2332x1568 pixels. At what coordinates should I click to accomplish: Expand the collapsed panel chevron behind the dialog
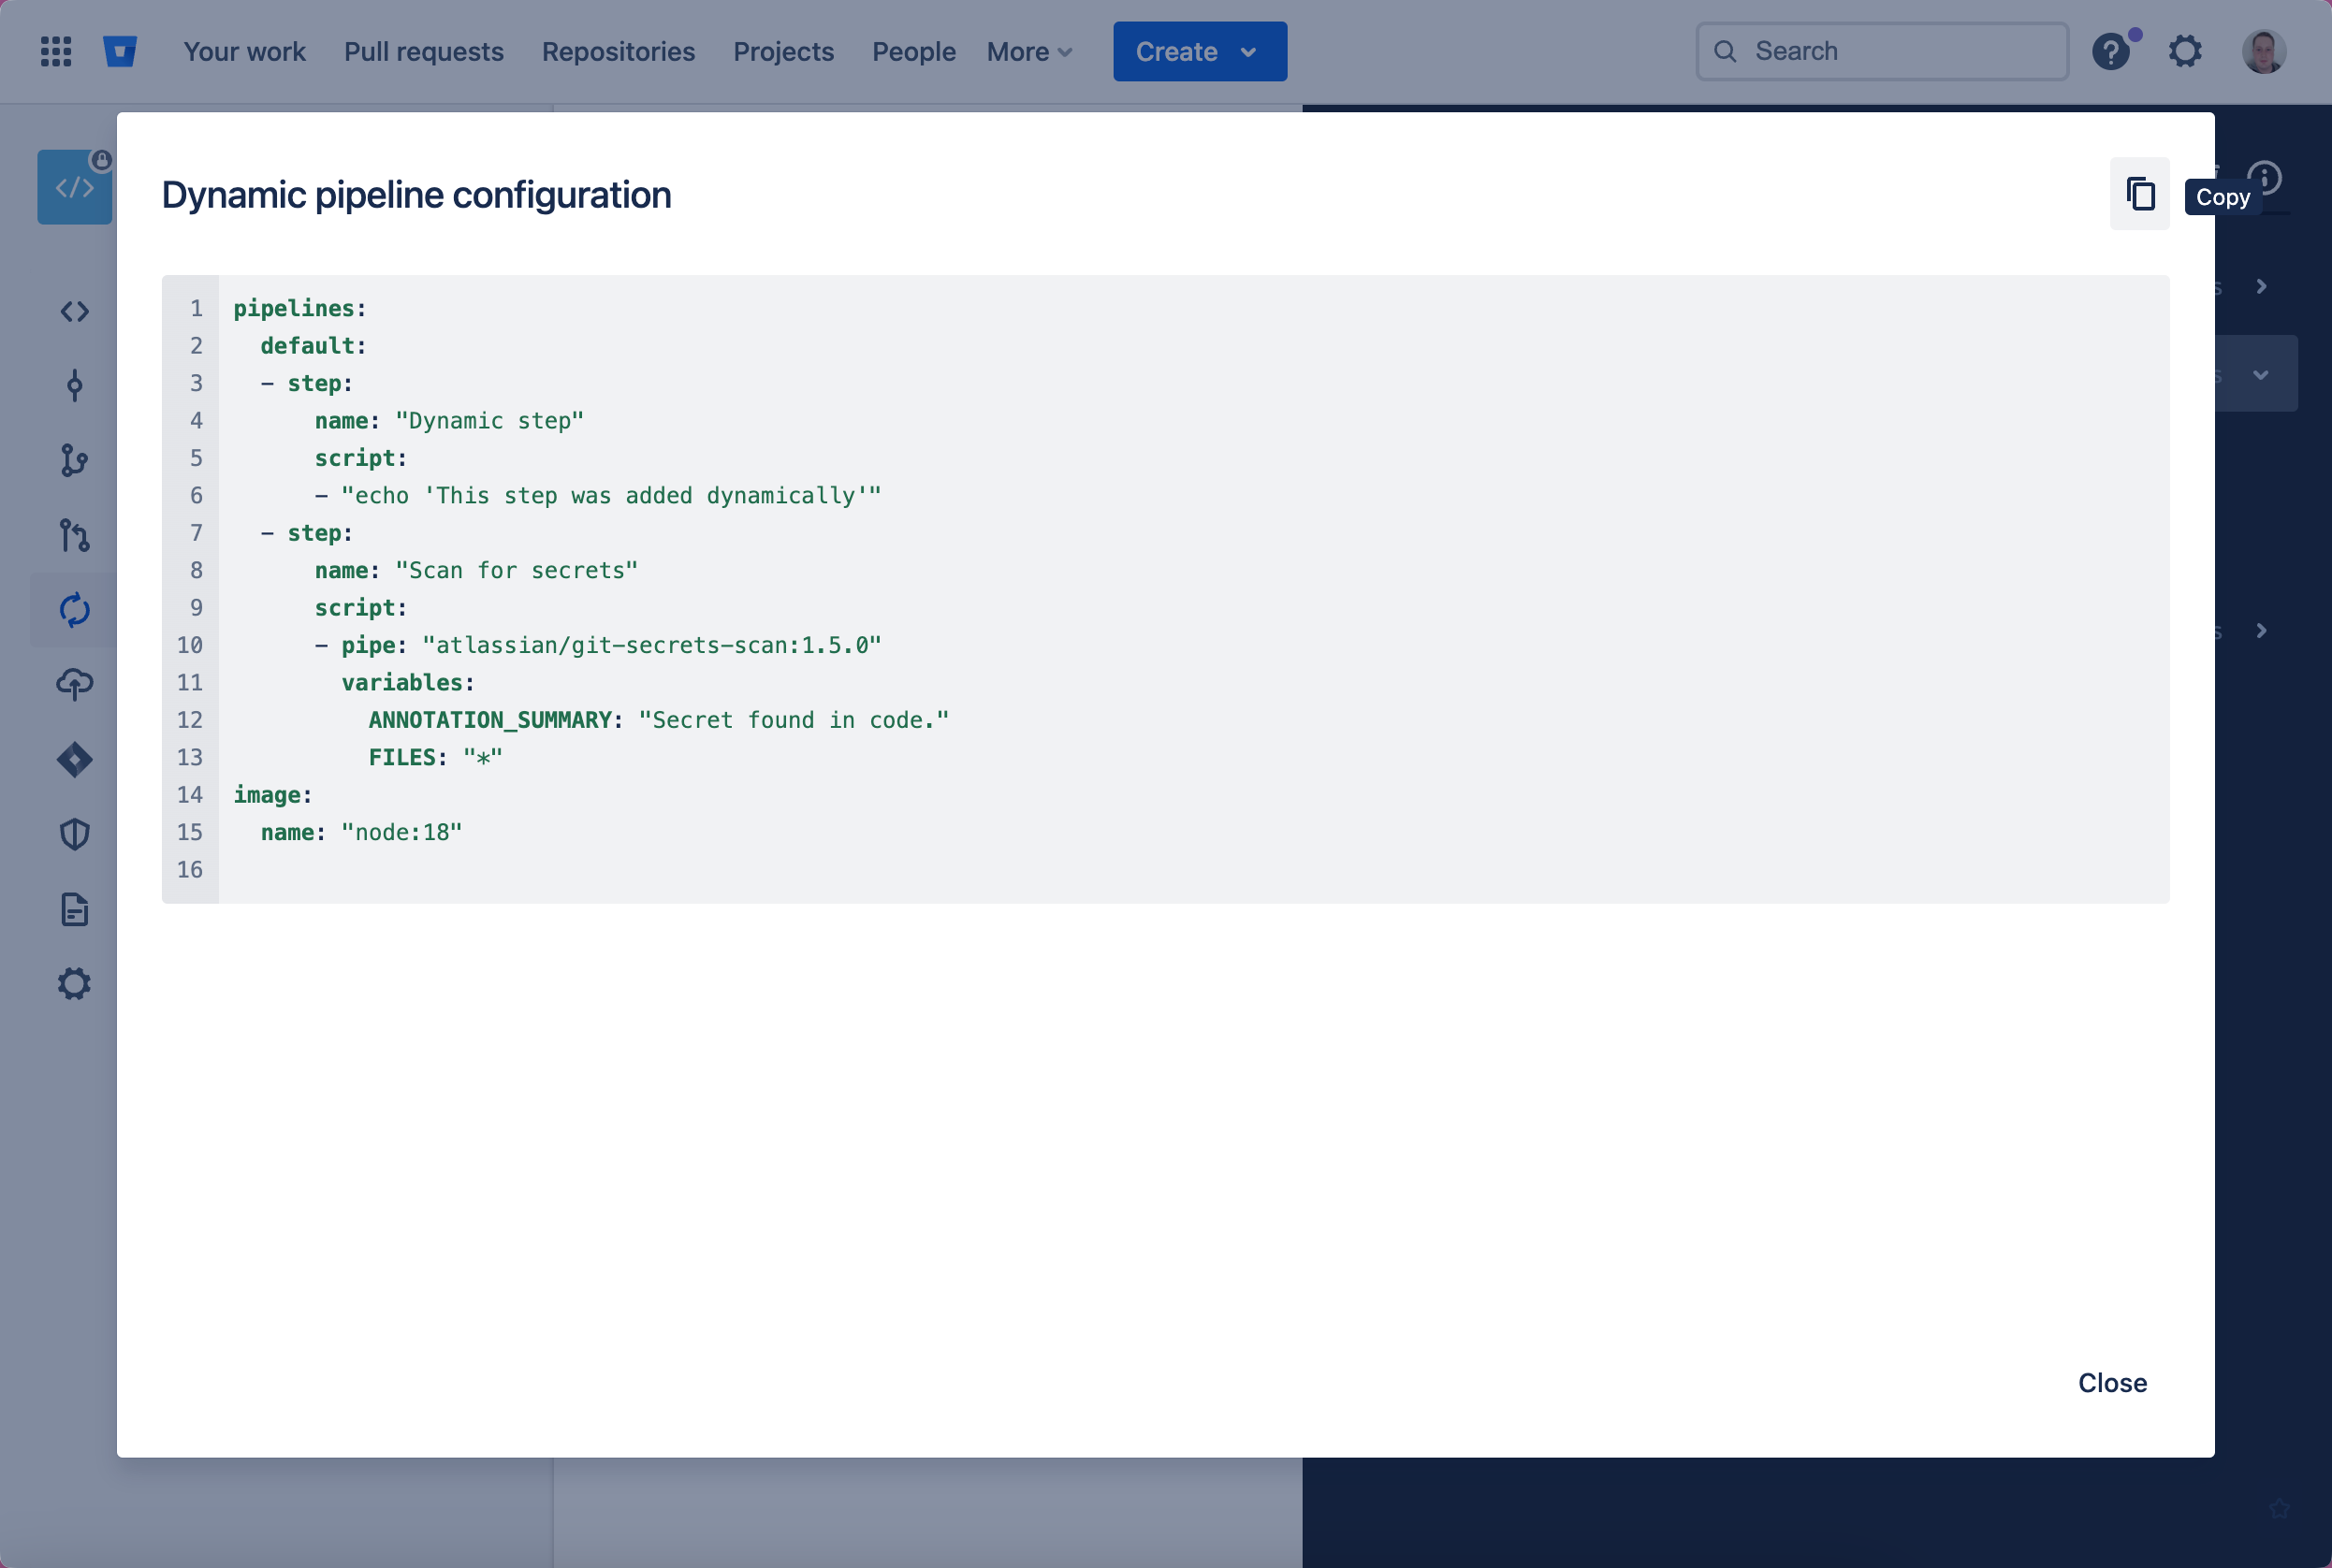[x=2262, y=287]
